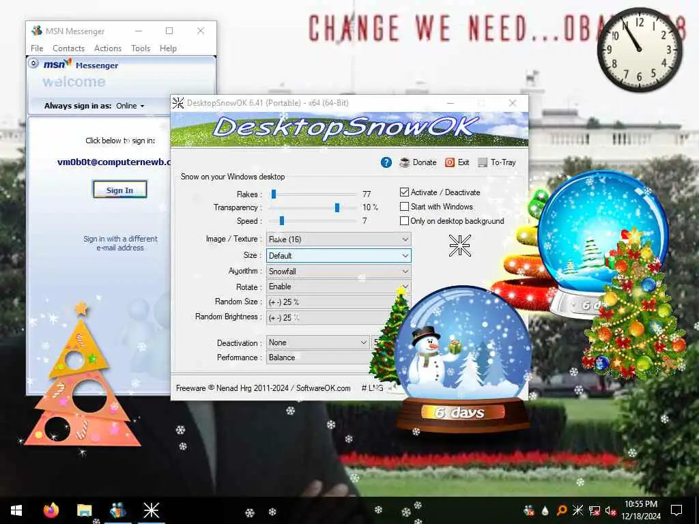Image resolution: width=699 pixels, height=524 pixels.
Task: Open the File menu in MSN Messenger
Action: tap(37, 48)
